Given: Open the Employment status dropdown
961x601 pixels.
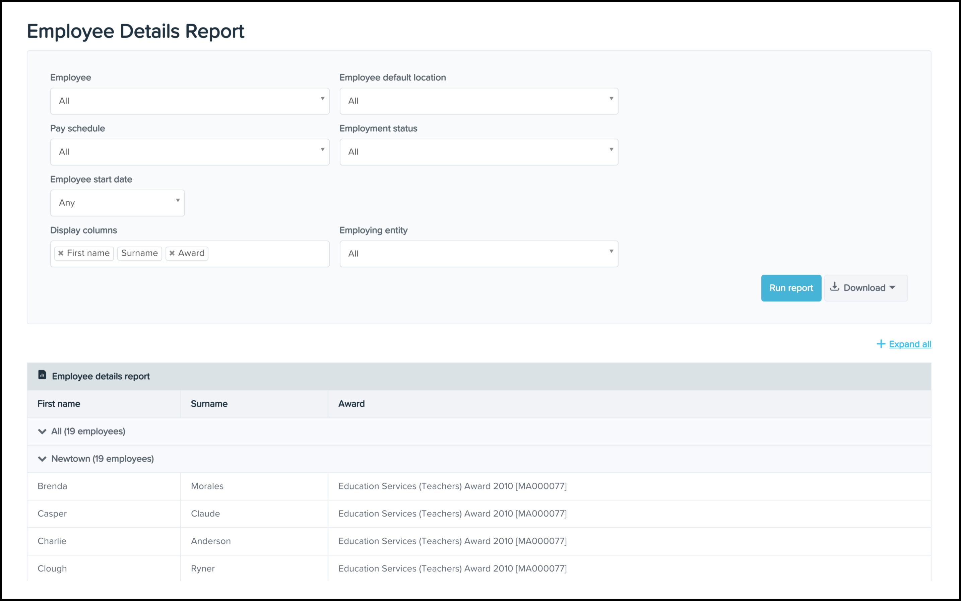Looking at the screenshot, I should [x=479, y=152].
